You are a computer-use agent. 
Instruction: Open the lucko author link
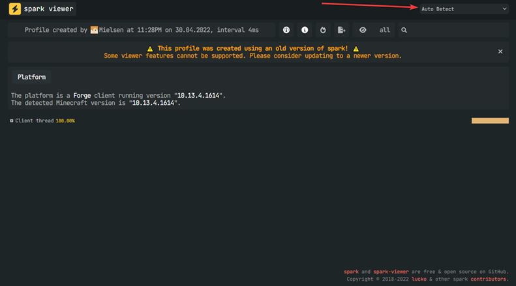(416, 279)
